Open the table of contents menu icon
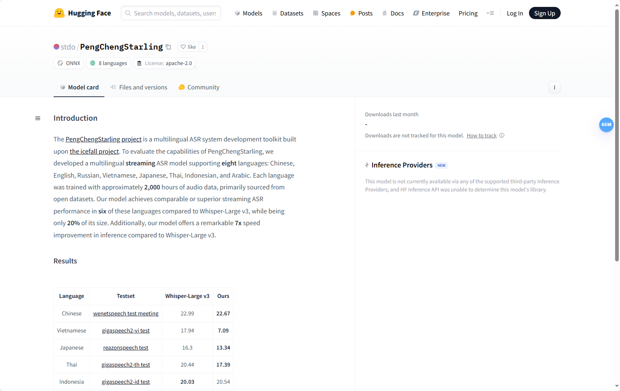620x391 pixels. point(38,118)
